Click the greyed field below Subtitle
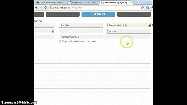187x105 pixels. [x=81, y=31]
